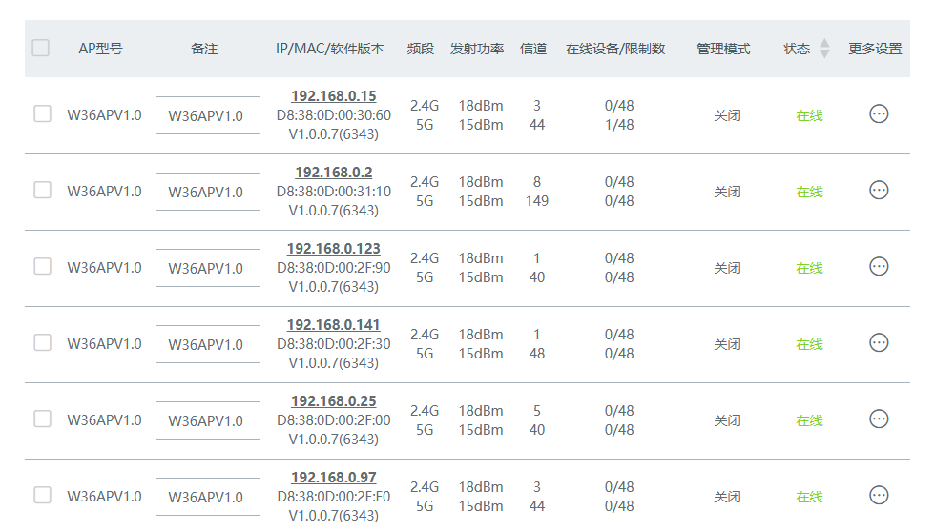Edit remark field for AP 192.168.0.2
935x532 pixels.
coord(208,192)
